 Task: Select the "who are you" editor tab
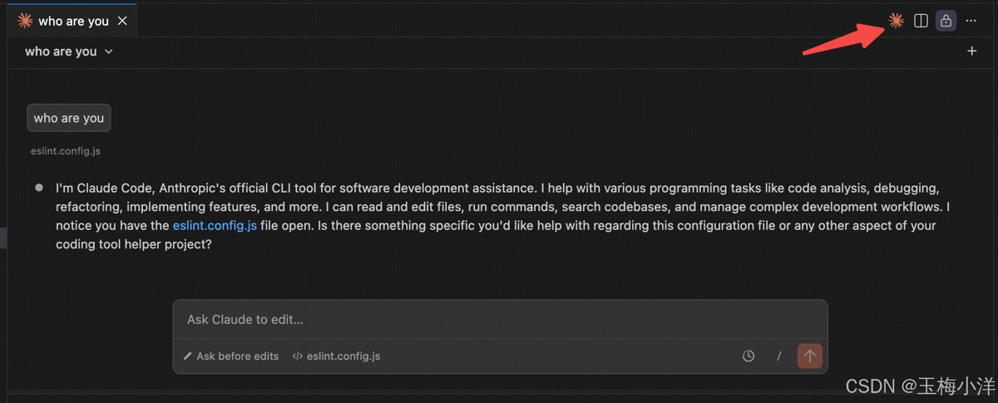coord(73,21)
